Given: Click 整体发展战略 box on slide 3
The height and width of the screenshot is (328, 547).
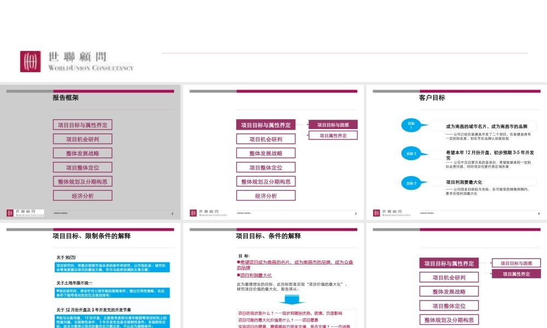Looking at the screenshot, I should click(266, 153).
